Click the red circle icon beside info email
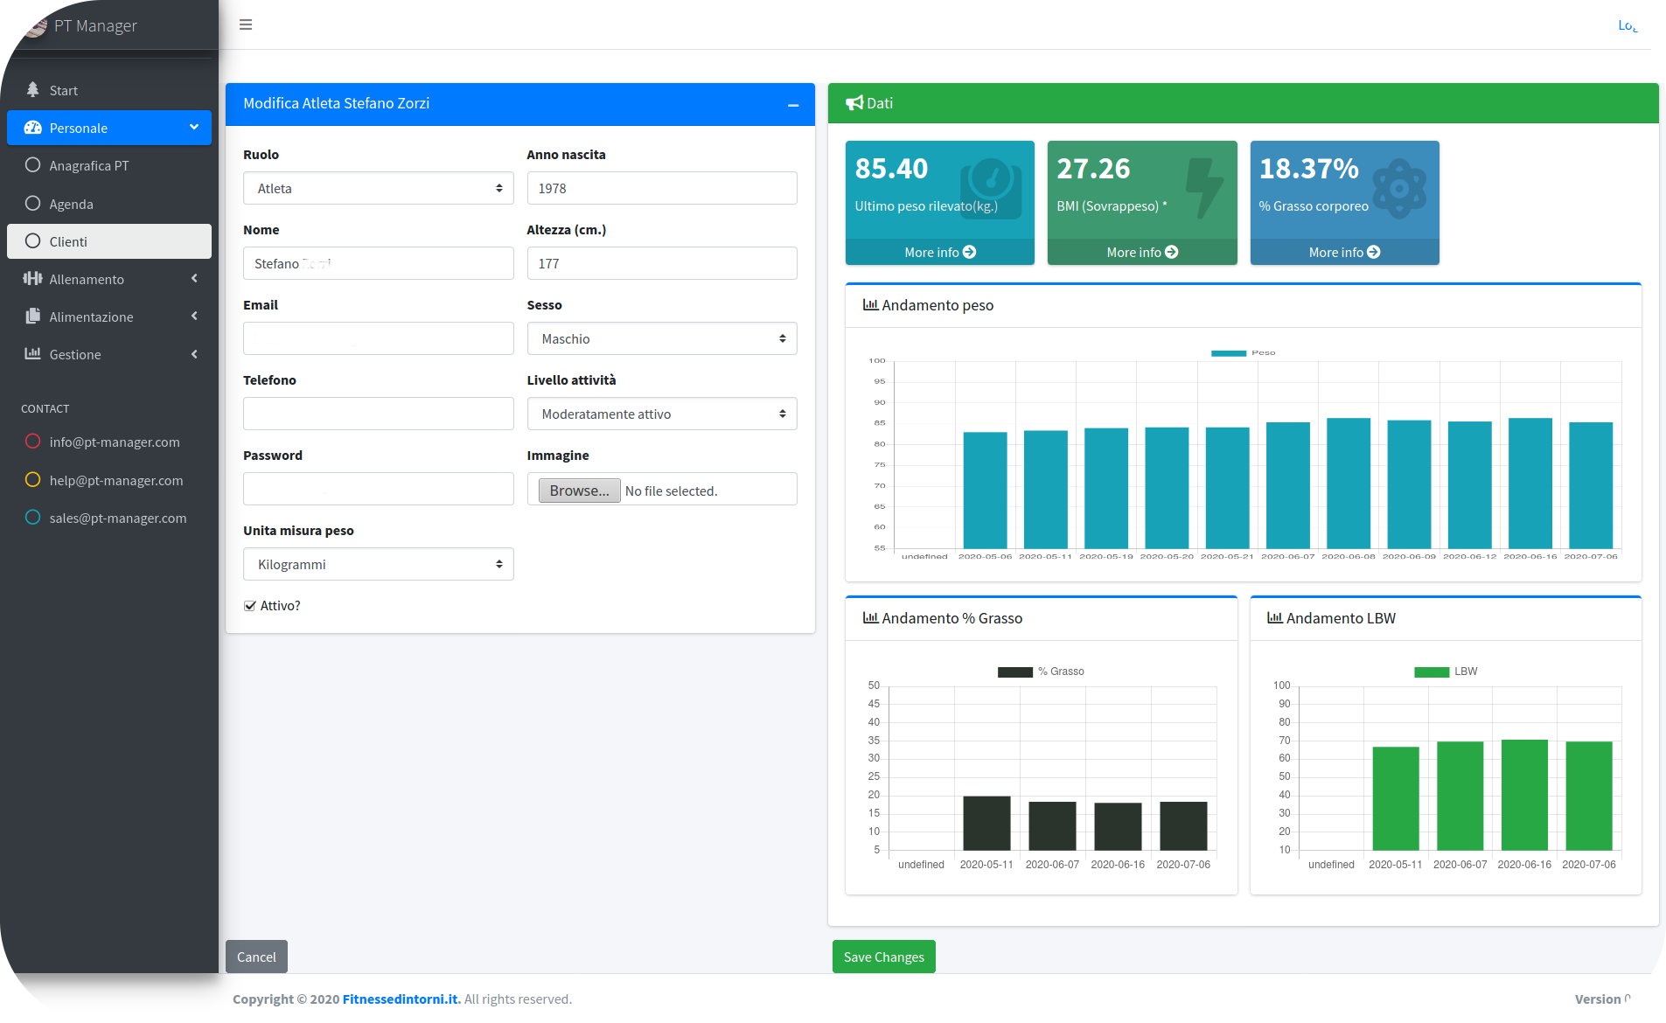 click(33, 442)
